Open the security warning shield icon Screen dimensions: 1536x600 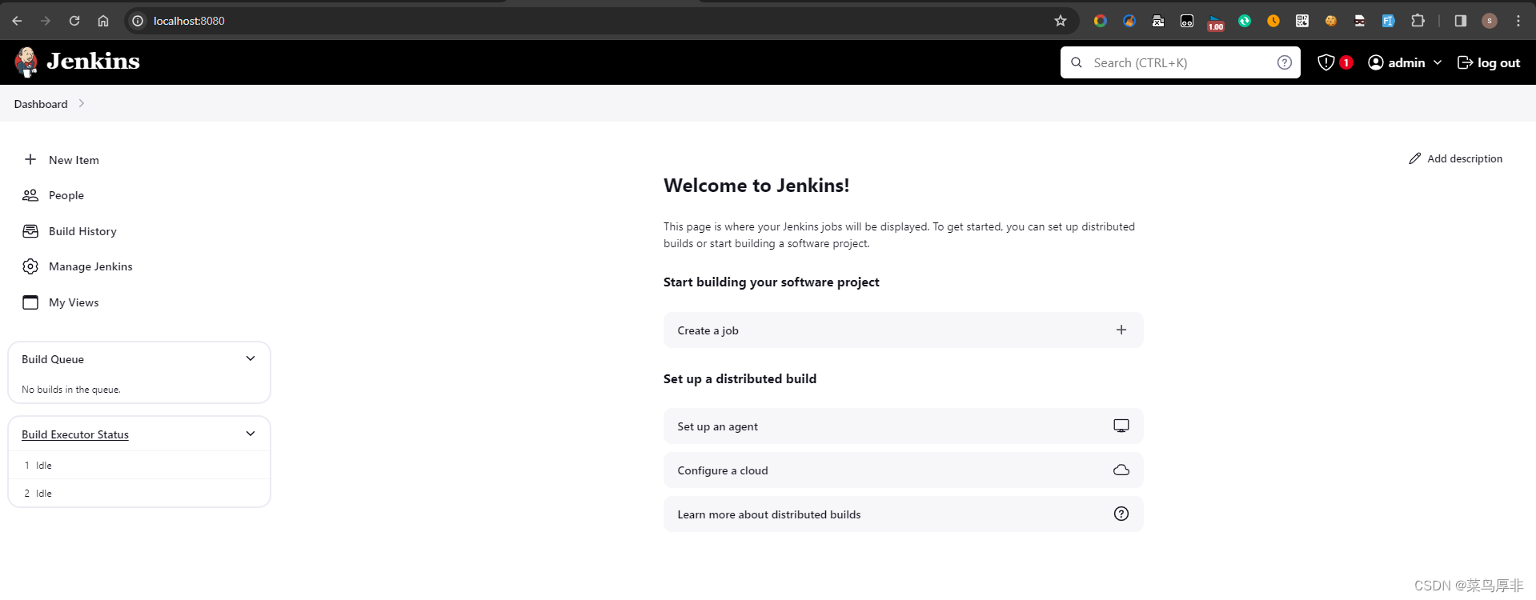pyautogui.click(x=1326, y=62)
